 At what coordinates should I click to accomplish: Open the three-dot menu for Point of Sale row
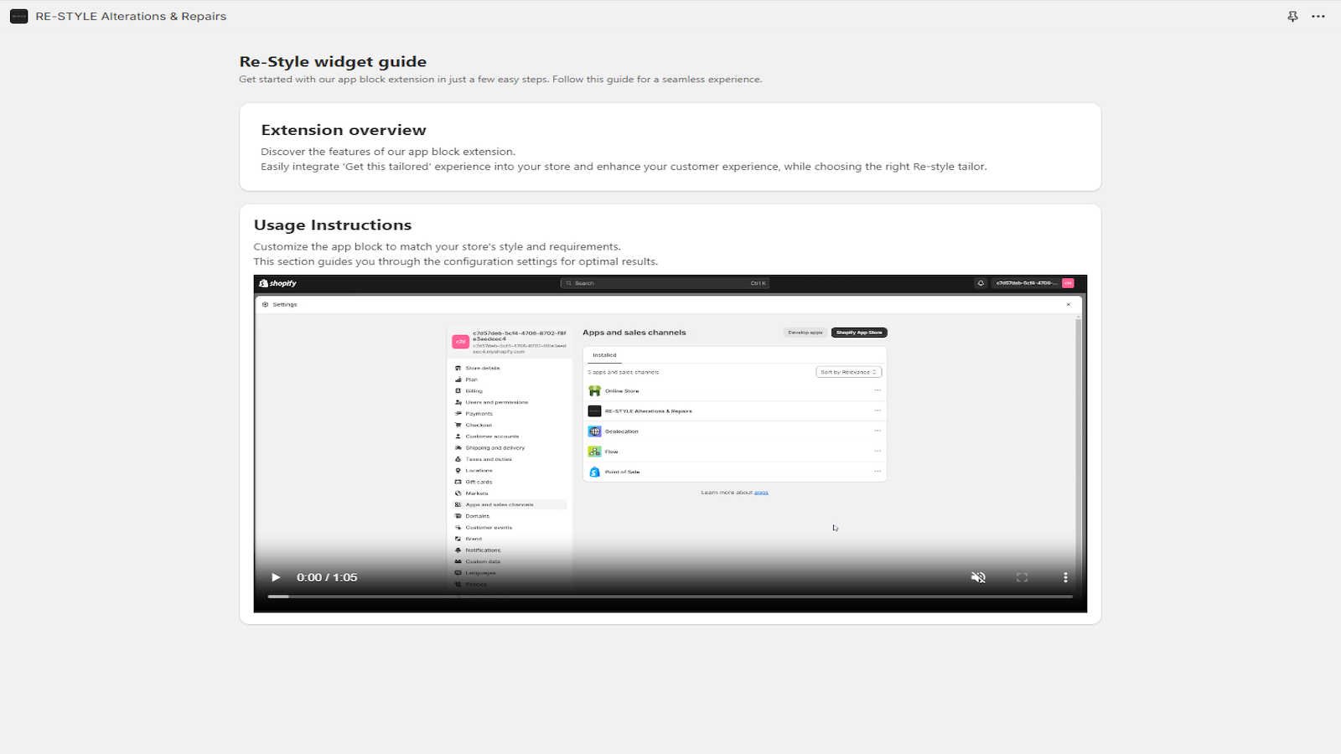click(878, 471)
